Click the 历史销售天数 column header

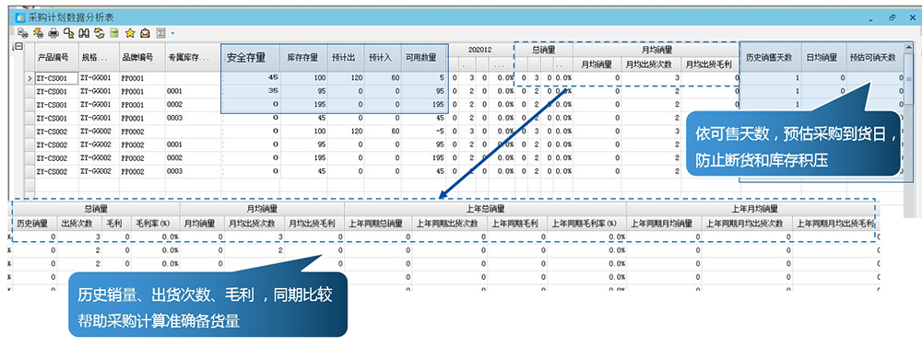click(770, 57)
